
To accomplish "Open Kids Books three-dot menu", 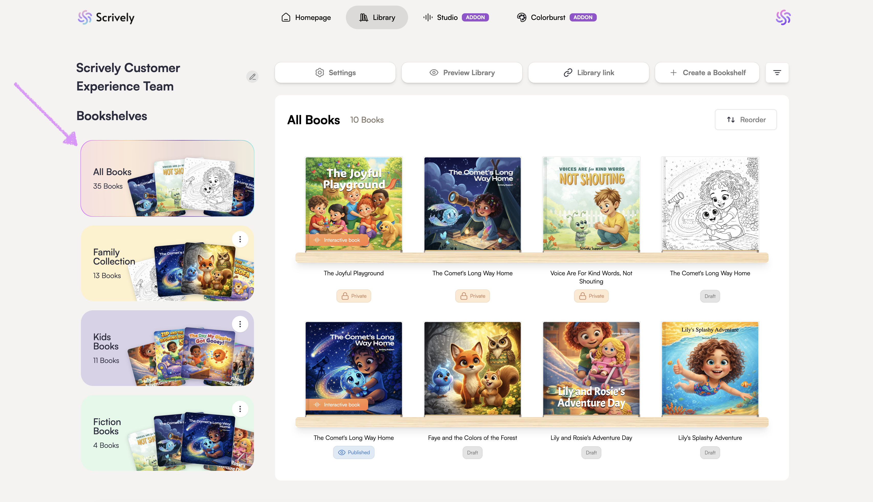I will tap(240, 324).
